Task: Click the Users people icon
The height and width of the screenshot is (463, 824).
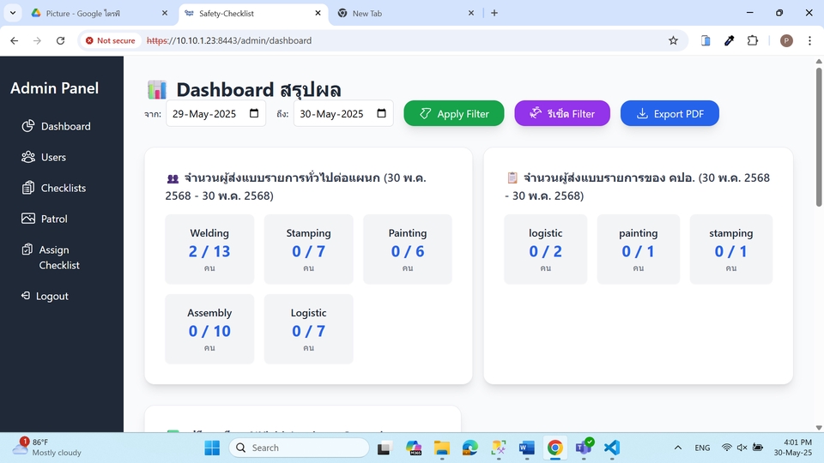Action: pyautogui.click(x=28, y=157)
